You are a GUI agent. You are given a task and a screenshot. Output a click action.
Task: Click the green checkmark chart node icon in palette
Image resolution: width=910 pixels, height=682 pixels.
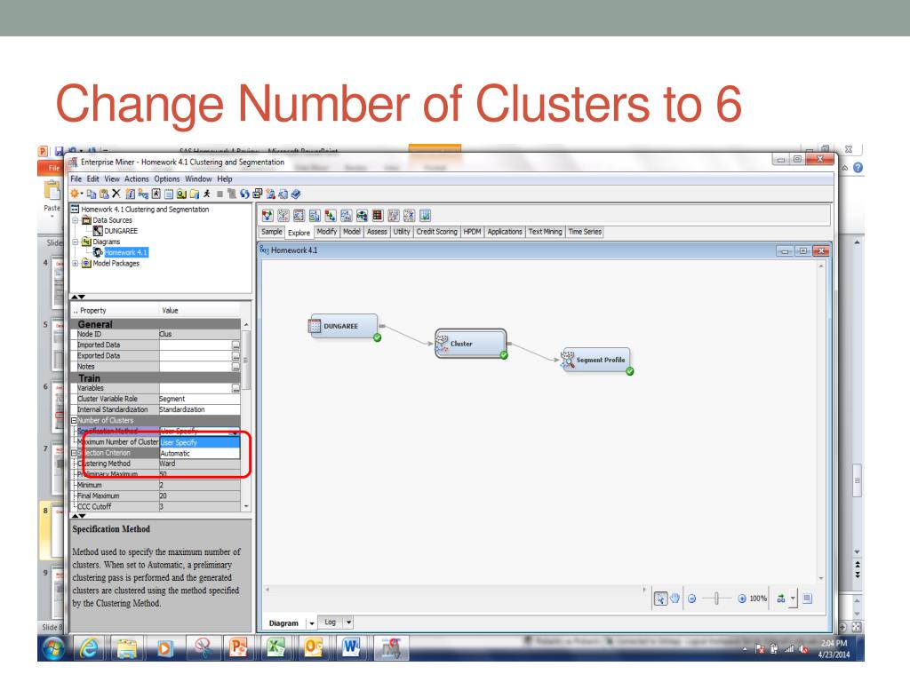[x=425, y=216]
